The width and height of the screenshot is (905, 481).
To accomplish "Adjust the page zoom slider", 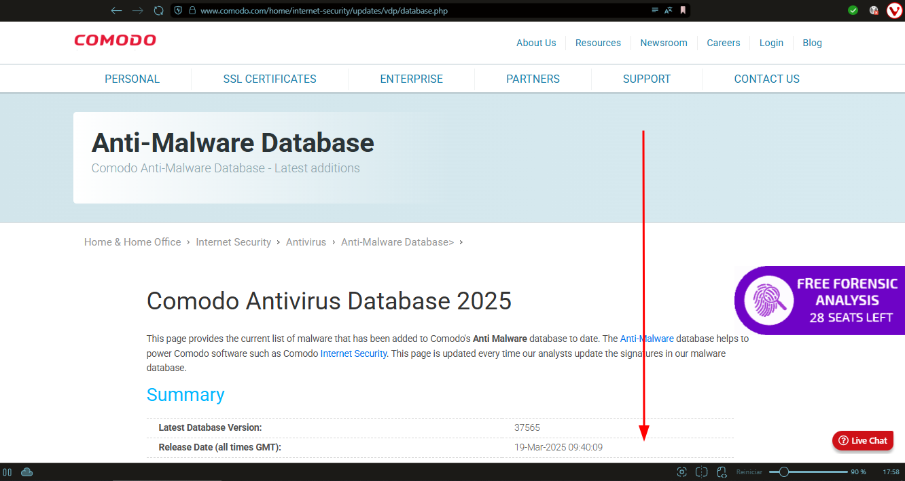I will click(x=809, y=472).
